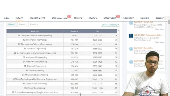Open WBJEE 2021 Registration Extended news
This screenshot has width=170, height=96.
[148, 35]
